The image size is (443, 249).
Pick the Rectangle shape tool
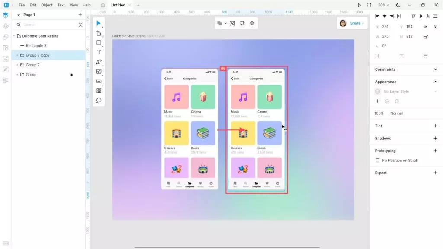(99, 43)
